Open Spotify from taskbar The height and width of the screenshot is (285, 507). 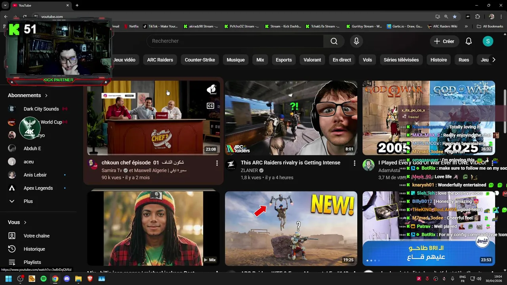(x=44, y=279)
